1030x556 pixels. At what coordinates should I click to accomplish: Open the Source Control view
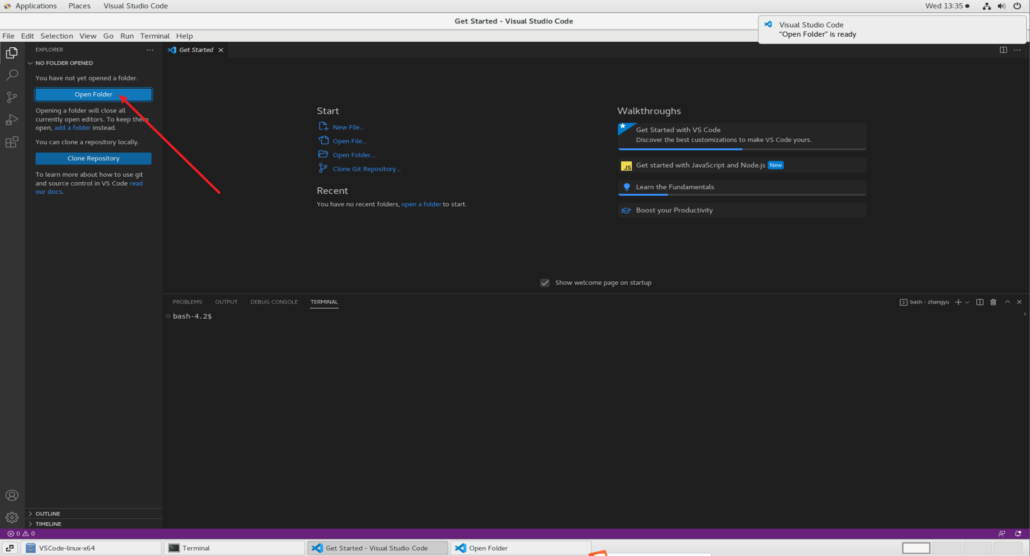11,97
